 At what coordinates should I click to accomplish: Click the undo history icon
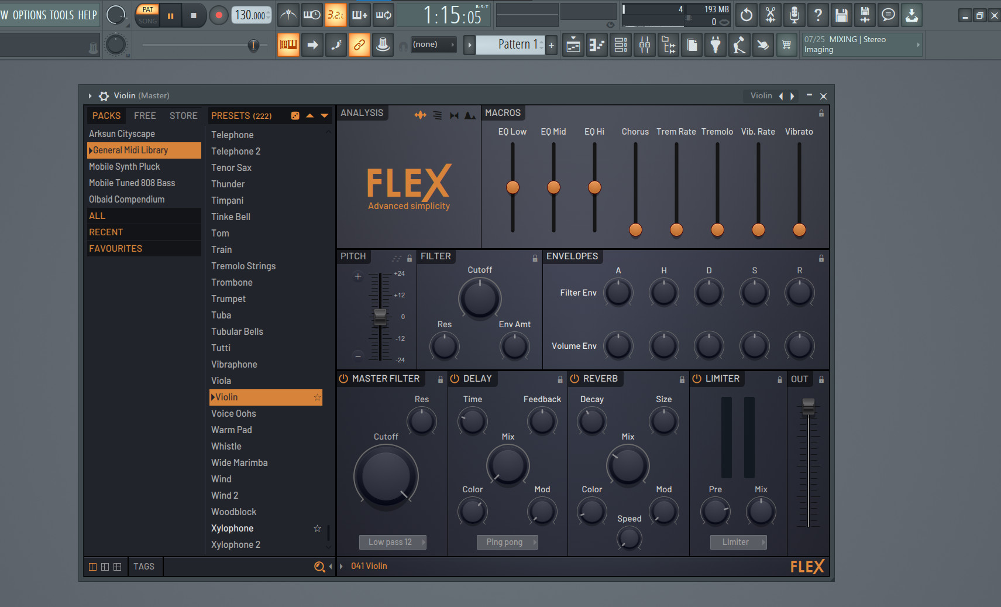pos(747,15)
